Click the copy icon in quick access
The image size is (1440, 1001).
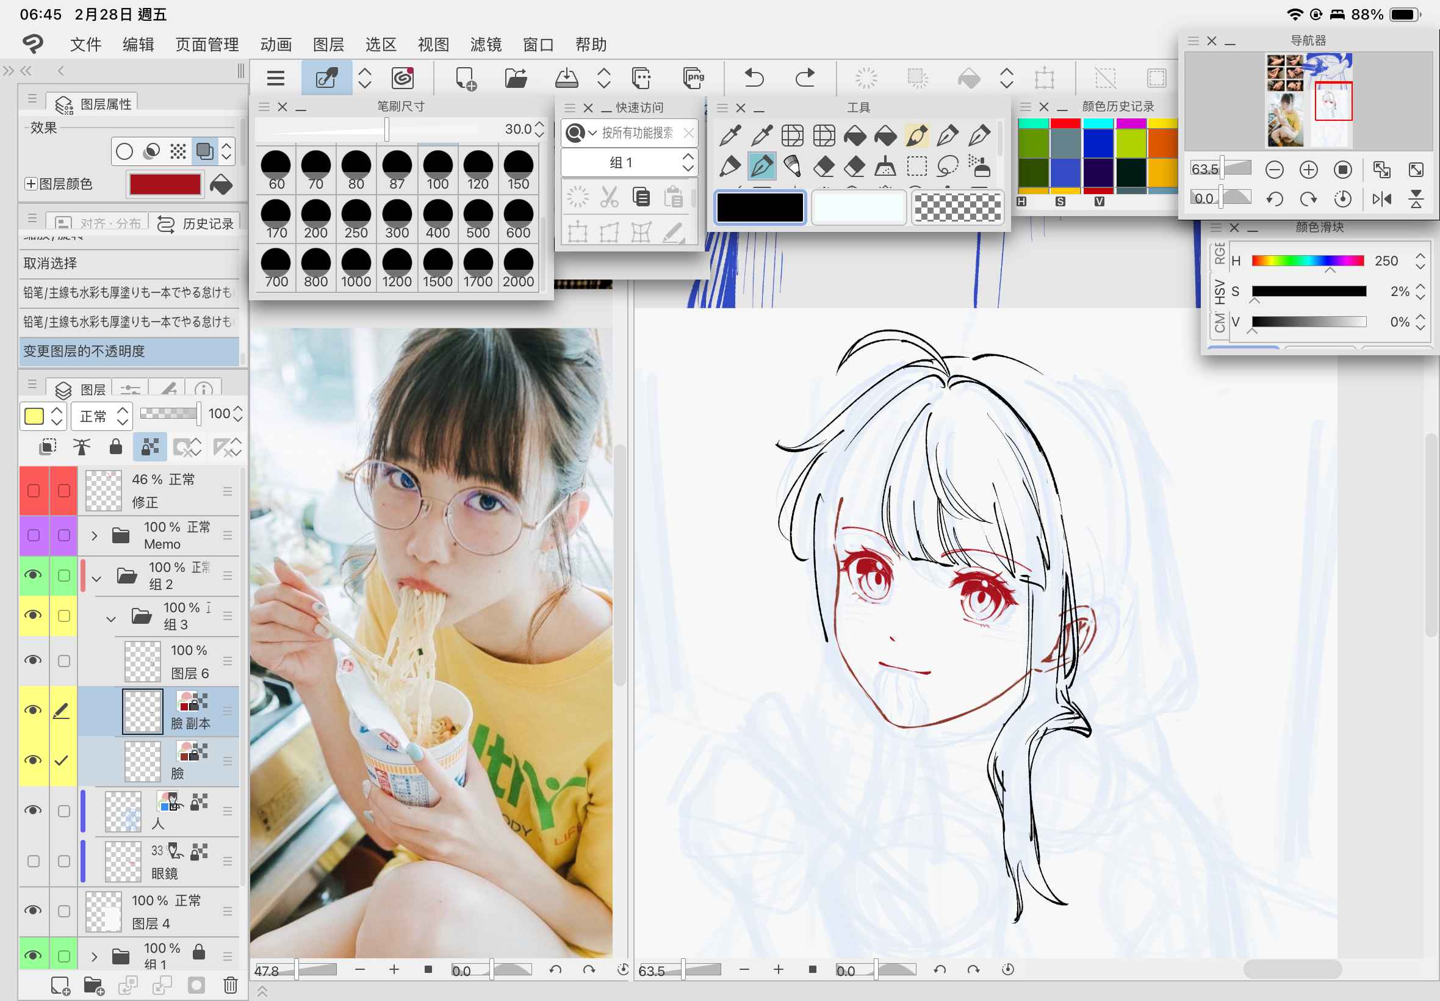[x=641, y=198]
